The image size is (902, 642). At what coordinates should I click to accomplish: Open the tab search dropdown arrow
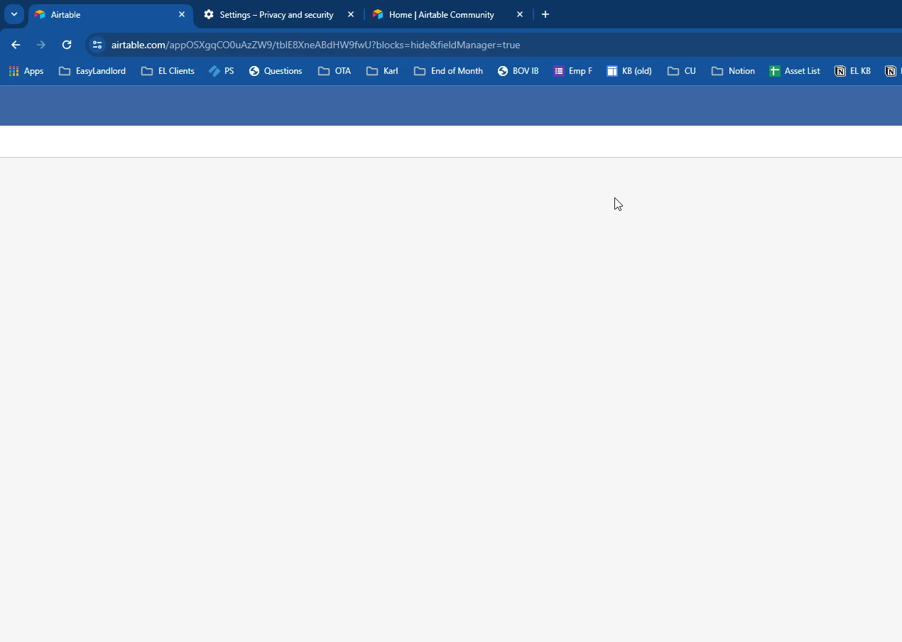click(x=13, y=14)
